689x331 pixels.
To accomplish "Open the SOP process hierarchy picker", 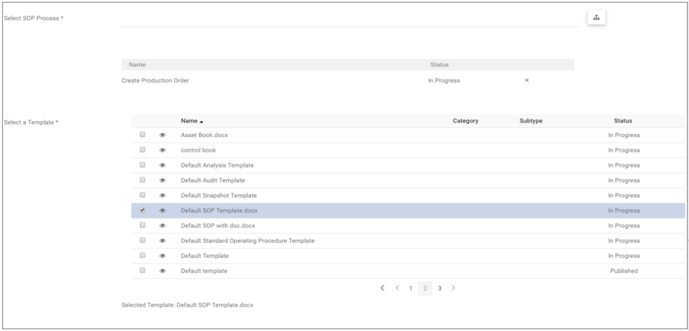I will click(x=596, y=18).
